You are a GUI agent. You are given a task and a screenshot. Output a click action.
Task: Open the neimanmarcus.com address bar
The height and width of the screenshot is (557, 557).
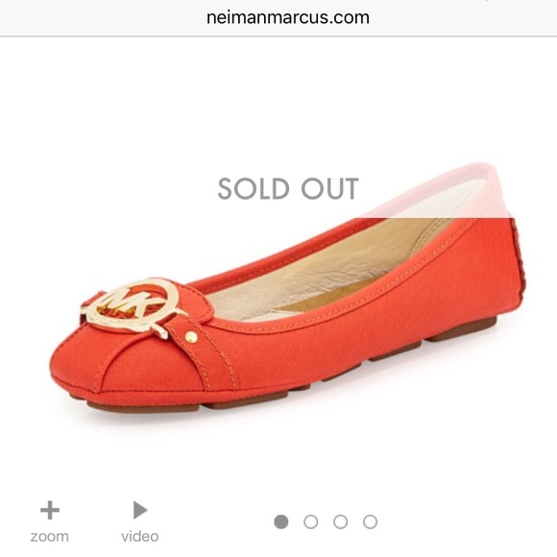pos(288,17)
